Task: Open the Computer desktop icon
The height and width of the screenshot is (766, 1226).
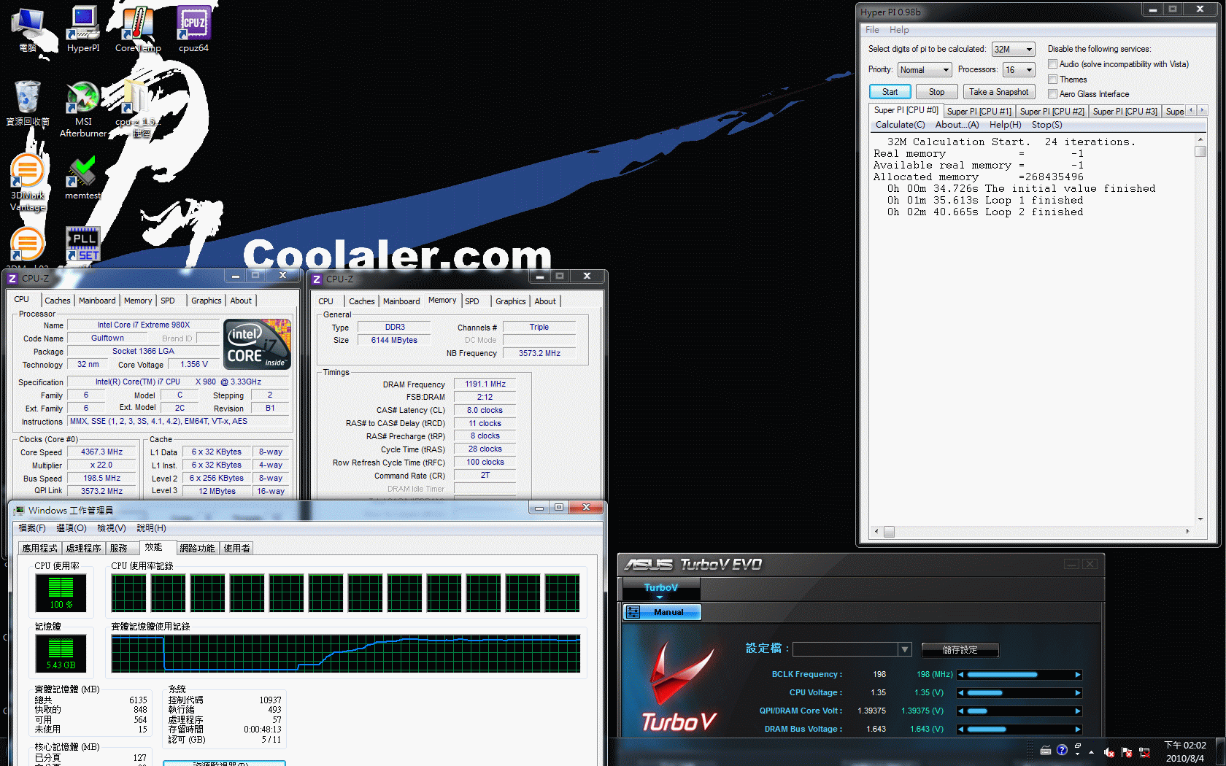Action: click(28, 29)
